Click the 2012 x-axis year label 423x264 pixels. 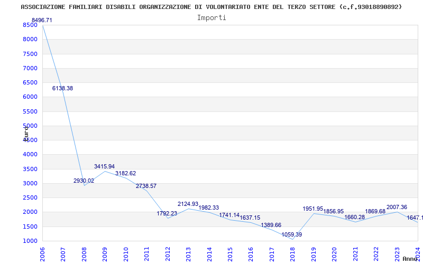(168, 254)
